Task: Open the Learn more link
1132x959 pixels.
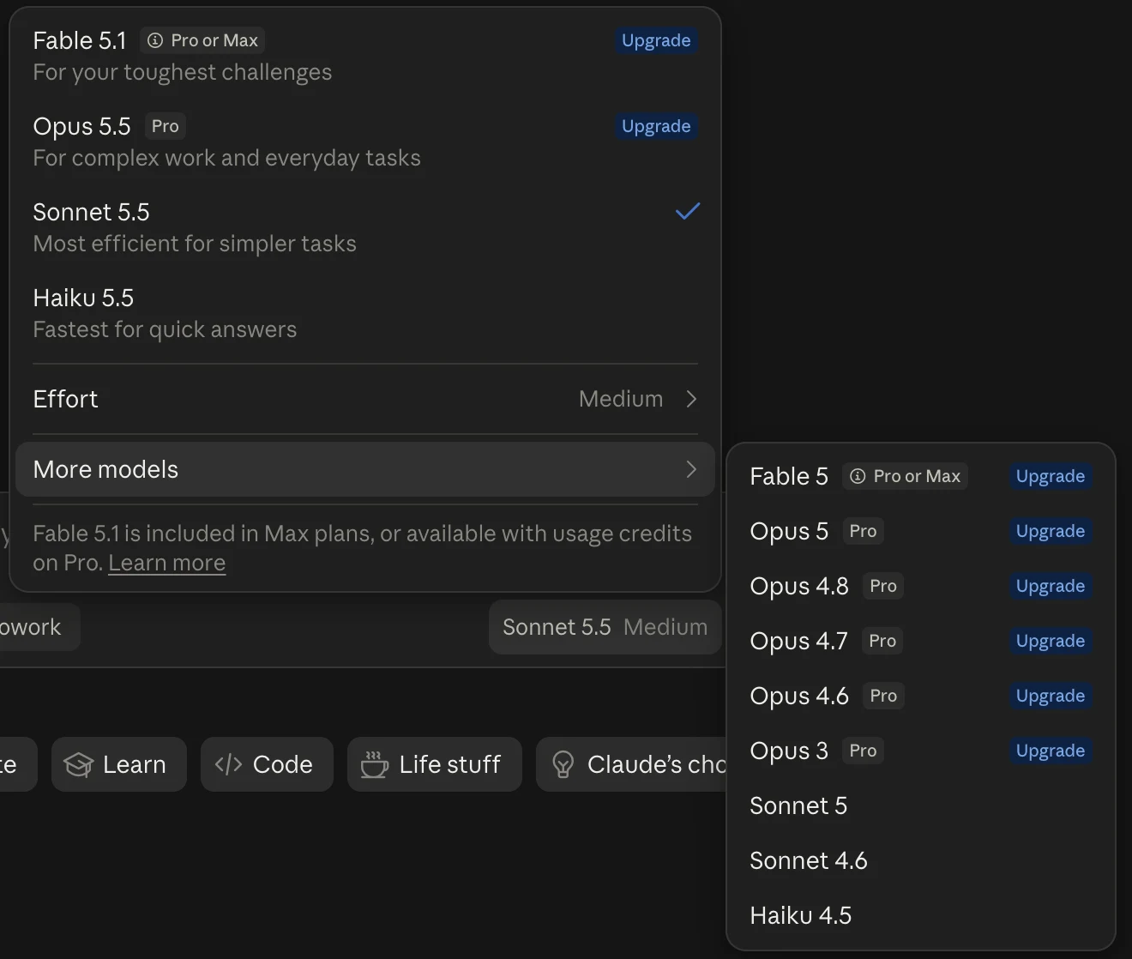Action: (166, 563)
